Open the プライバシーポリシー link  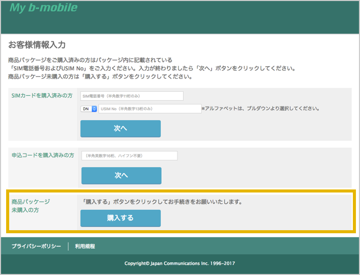click(x=36, y=246)
